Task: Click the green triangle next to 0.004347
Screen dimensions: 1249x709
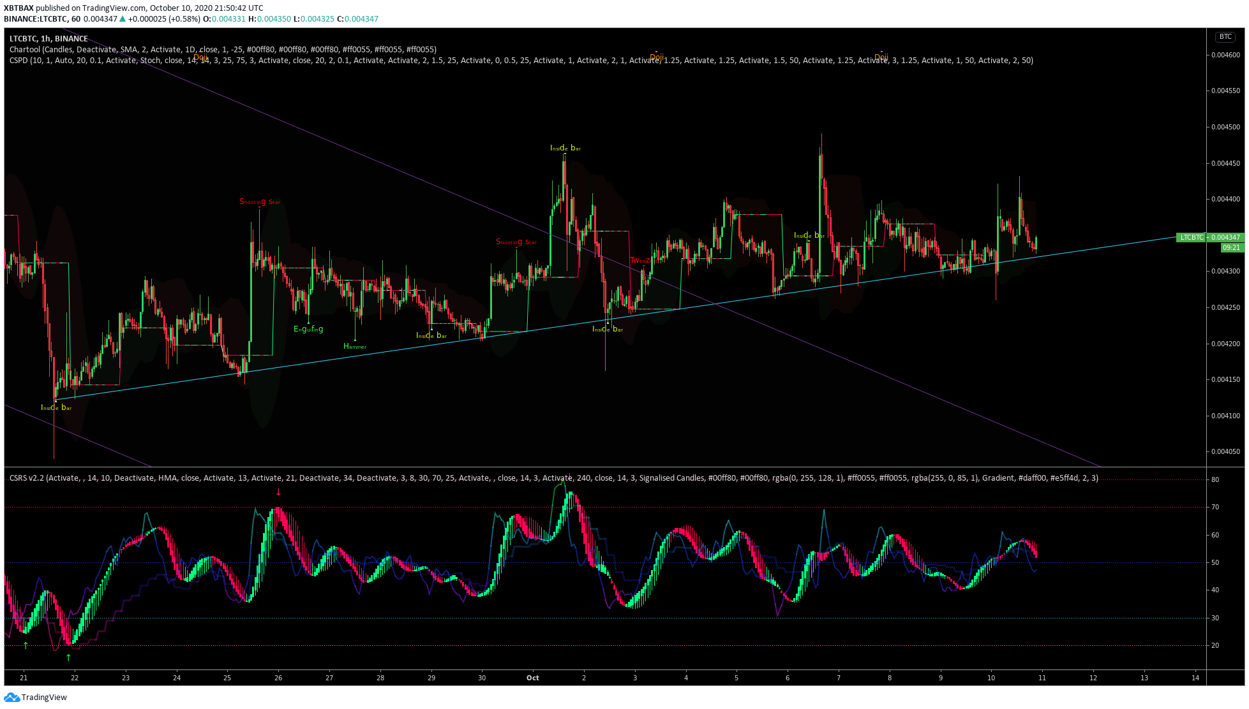Action: (x=123, y=19)
